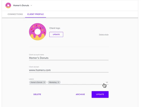Viewport: 142px width, 107px height.
Task: Expand the Labels dropdown arrow
Action: (107, 82)
